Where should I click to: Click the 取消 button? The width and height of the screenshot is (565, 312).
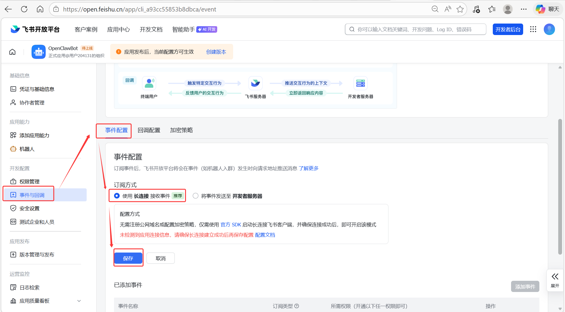click(x=161, y=258)
